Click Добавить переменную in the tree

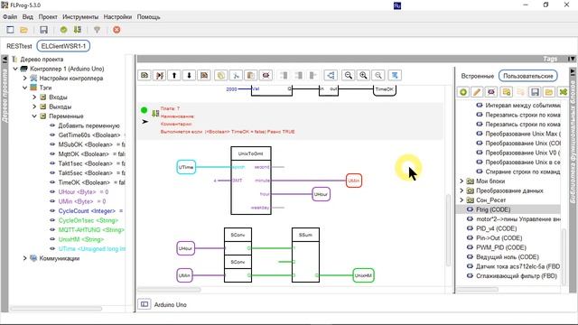coord(89,125)
